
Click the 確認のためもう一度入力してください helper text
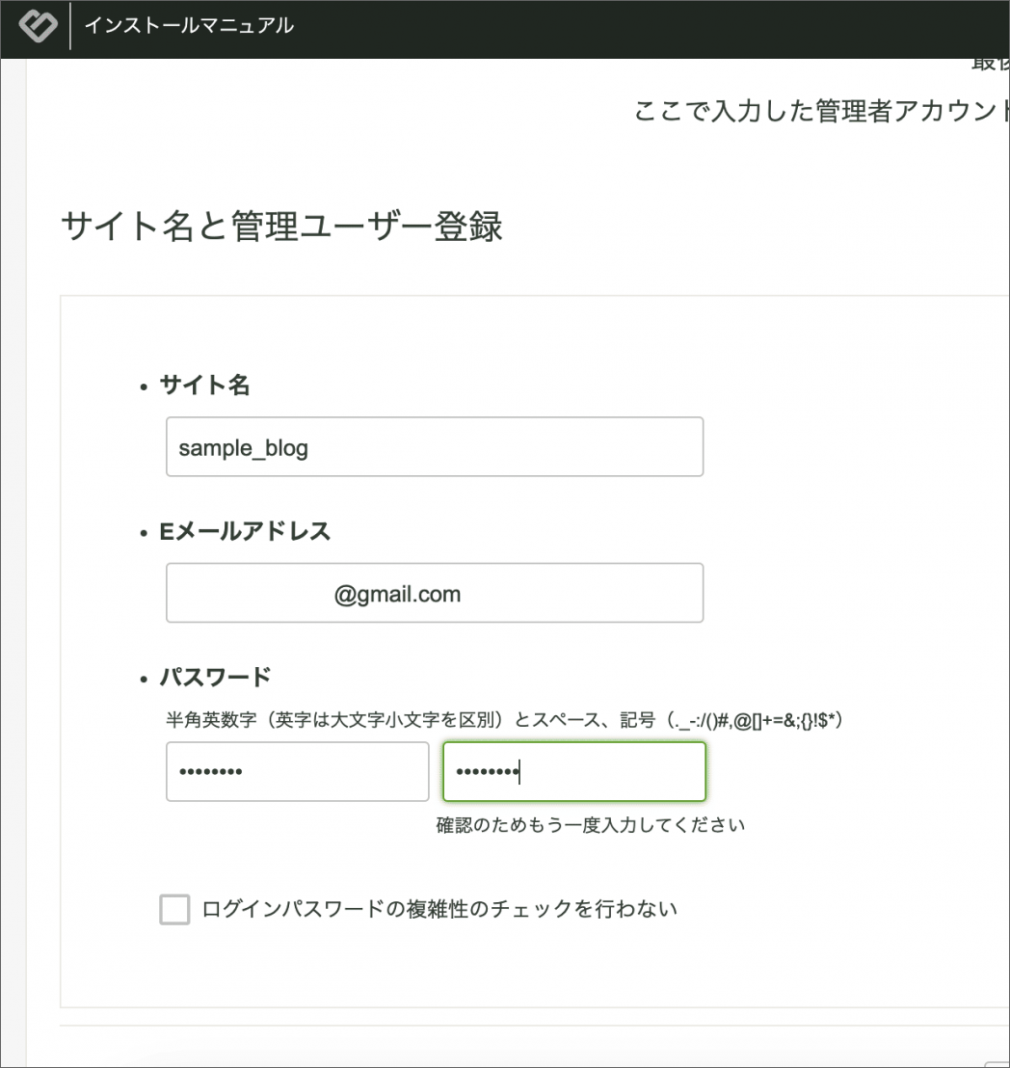coord(591,825)
